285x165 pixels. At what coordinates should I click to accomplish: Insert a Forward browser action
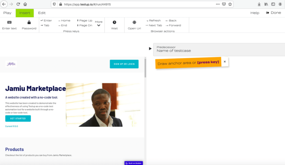point(173,25)
